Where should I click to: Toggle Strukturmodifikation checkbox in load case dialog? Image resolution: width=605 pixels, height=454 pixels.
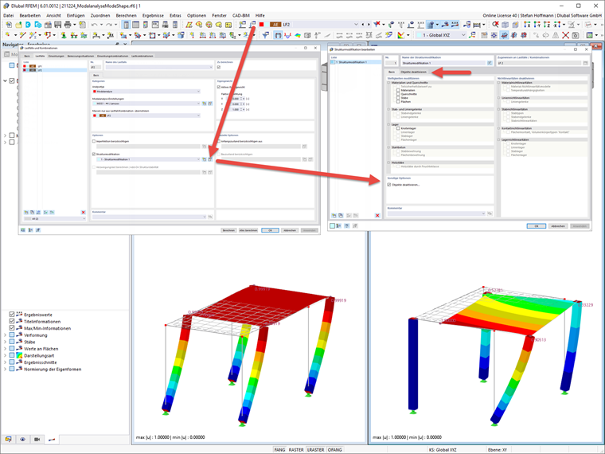tap(94, 154)
